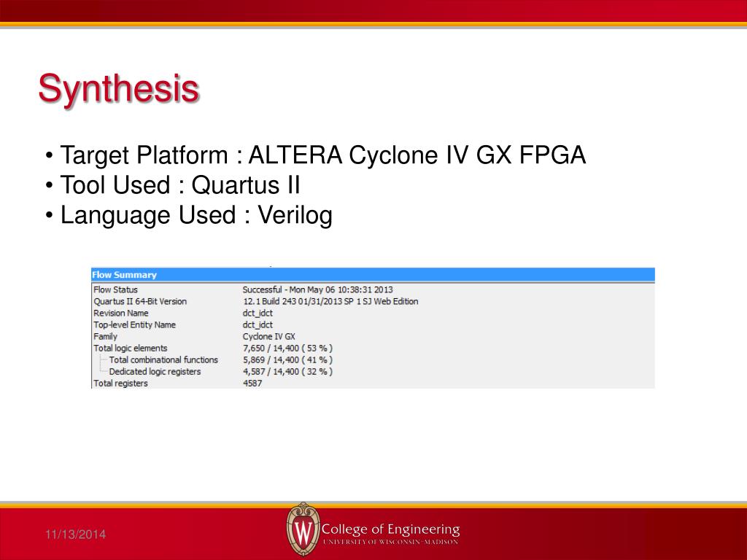
Task: Click the 'College of Engineering' footer text
Action: point(391,529)
